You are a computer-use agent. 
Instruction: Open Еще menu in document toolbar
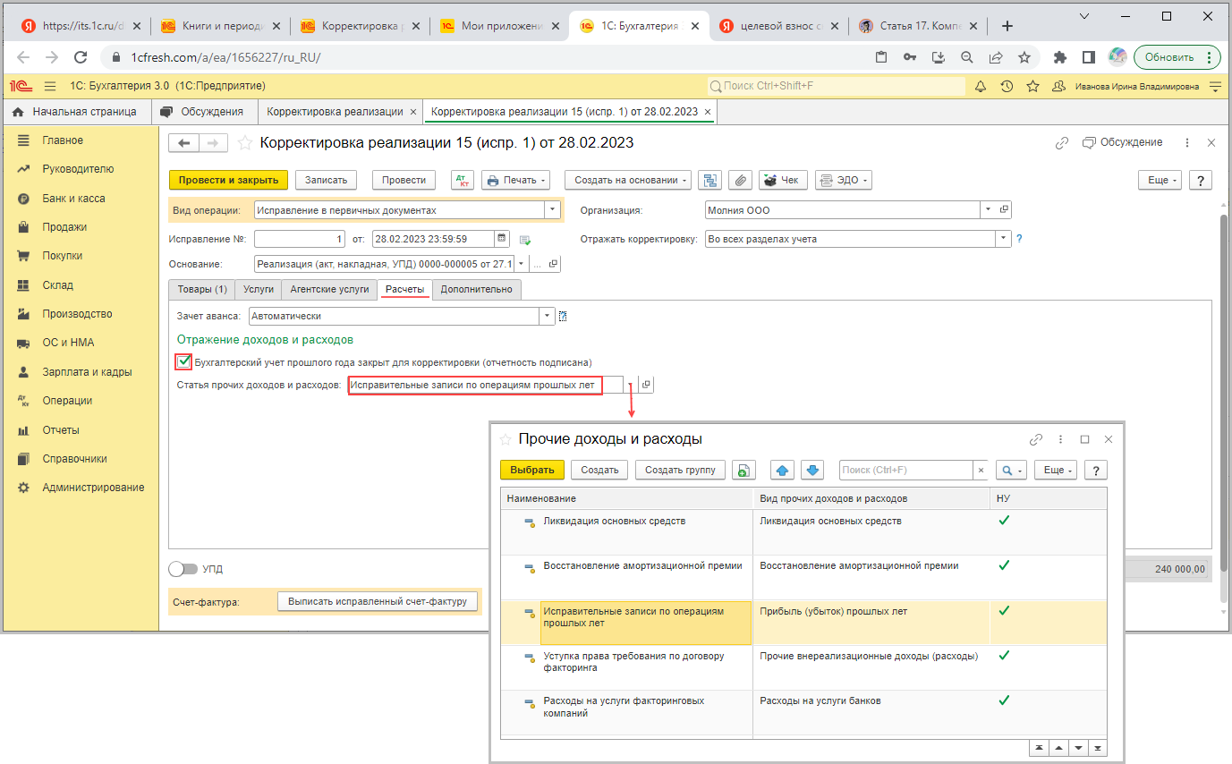pyautogui.click(x=1160, y=180)
